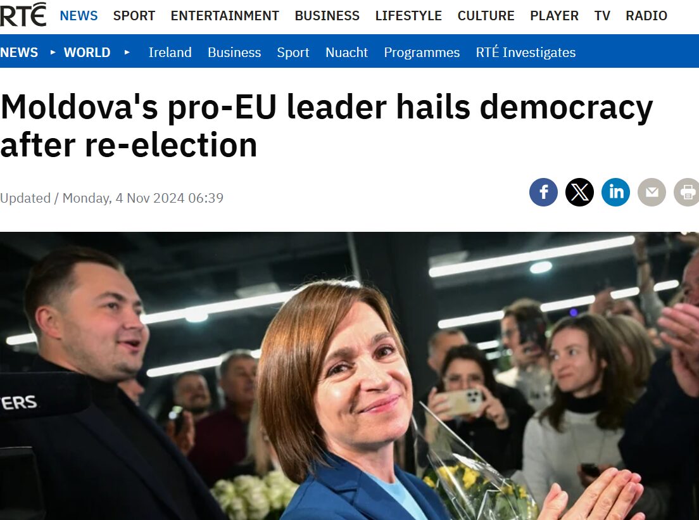Share article on X

tap(579, 192)
